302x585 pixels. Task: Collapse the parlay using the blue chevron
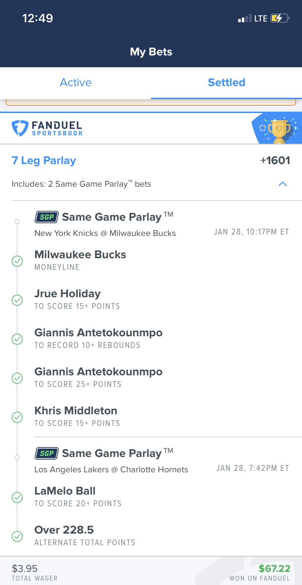coord(282,184)
